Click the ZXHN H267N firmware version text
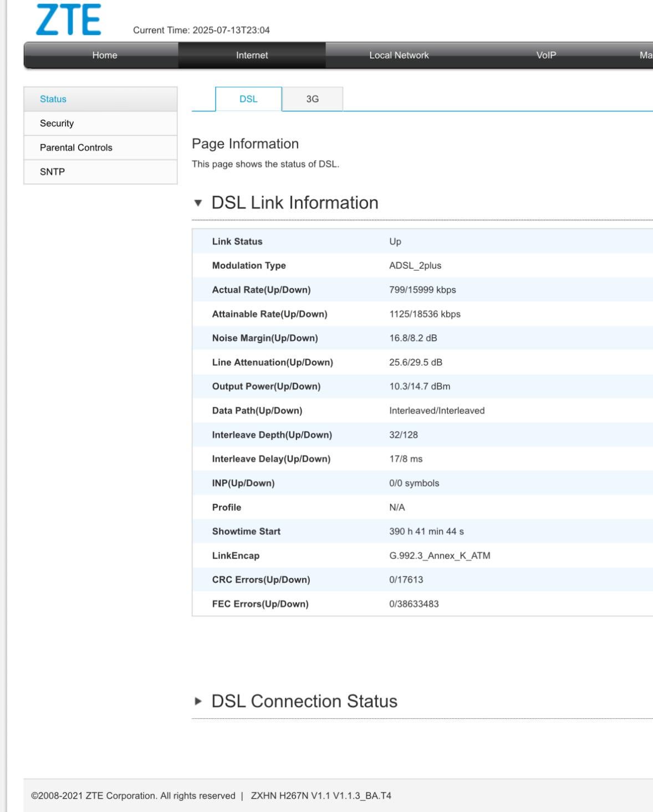This screenshot has width=653, height=812. coord(321,796)
